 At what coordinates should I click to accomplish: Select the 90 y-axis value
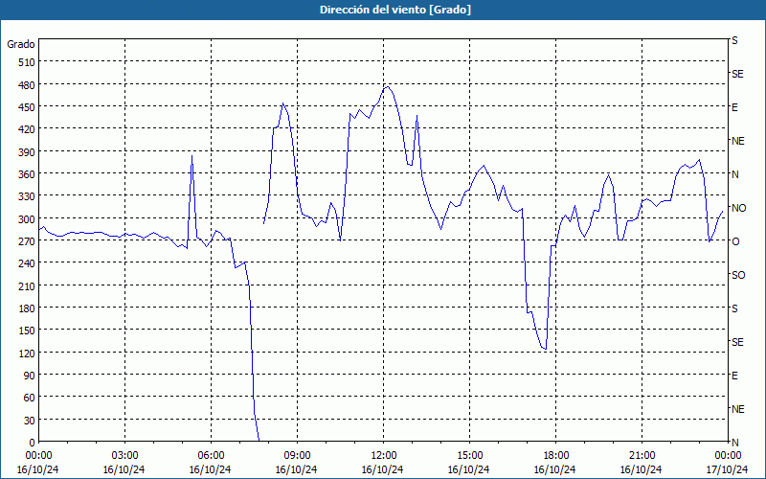point(30,376)
